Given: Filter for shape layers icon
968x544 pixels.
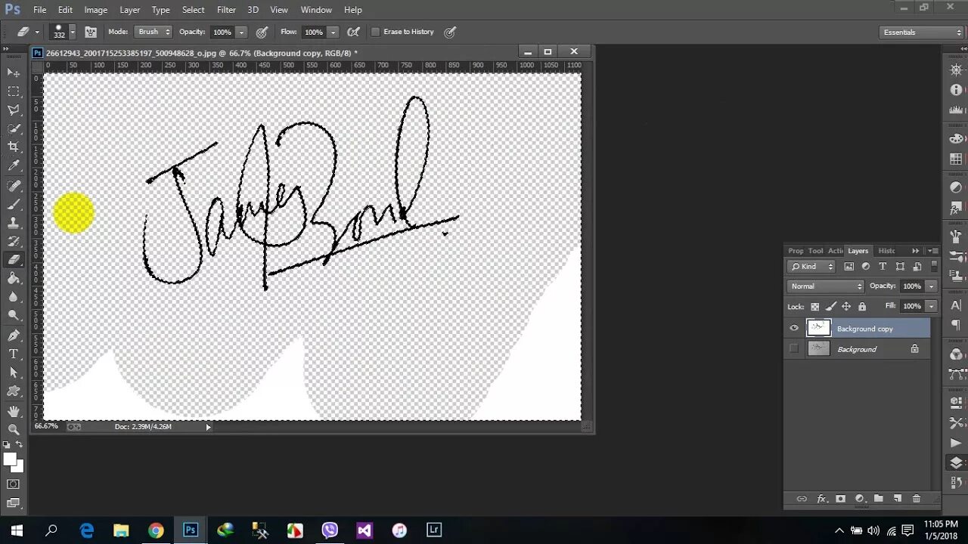Looking at the screenshot, I should point(900,267).
